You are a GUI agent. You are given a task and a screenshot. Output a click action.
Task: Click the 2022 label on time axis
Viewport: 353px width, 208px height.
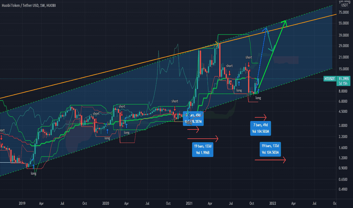[x=273, y=203]
